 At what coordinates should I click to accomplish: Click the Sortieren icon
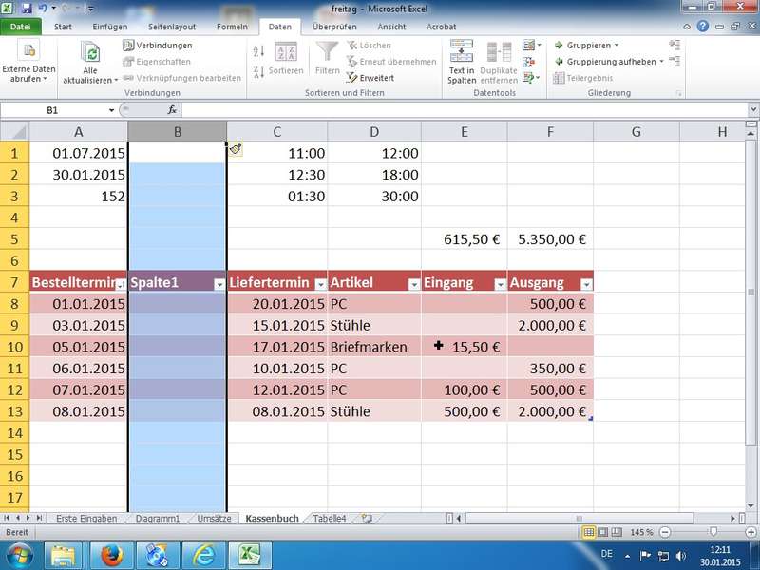285,52
